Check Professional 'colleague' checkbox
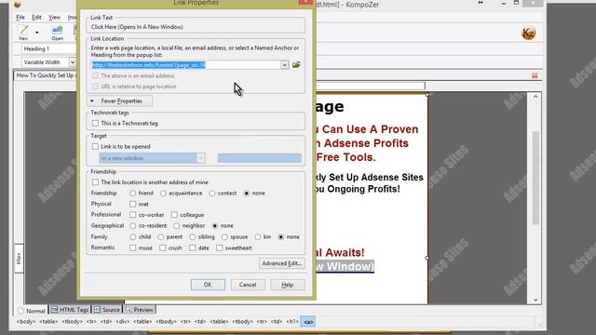The width and height of the screenshot is (596, 335). (174, 215)
